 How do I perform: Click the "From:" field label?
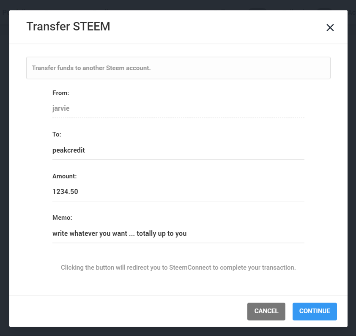pos(60,93)
